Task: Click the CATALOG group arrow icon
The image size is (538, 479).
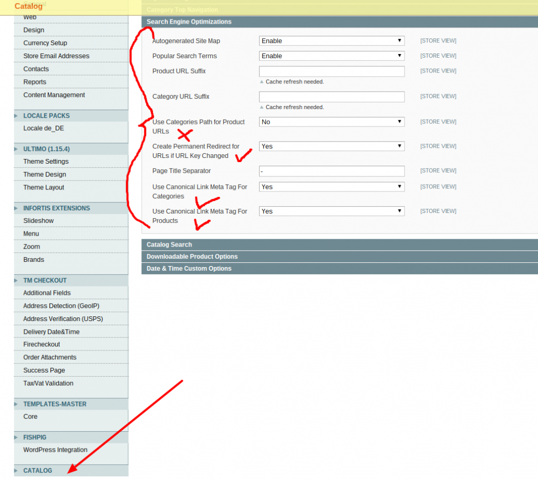Action: [x=16, y=471]
